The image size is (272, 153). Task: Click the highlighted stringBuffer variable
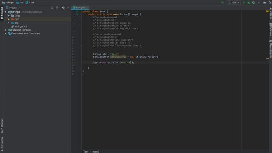click(118, 57)
